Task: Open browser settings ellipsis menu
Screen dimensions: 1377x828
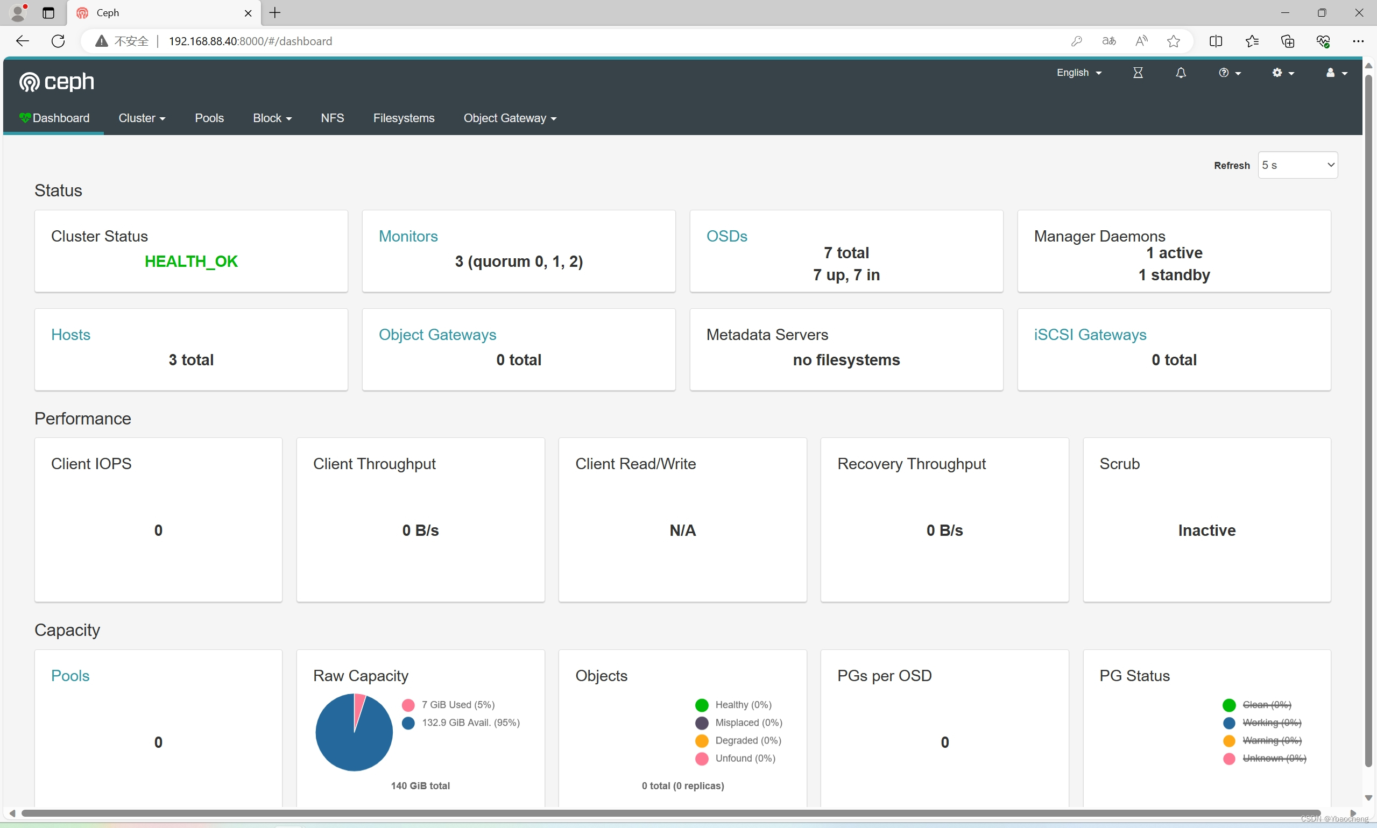Action: click(1358, 41)
